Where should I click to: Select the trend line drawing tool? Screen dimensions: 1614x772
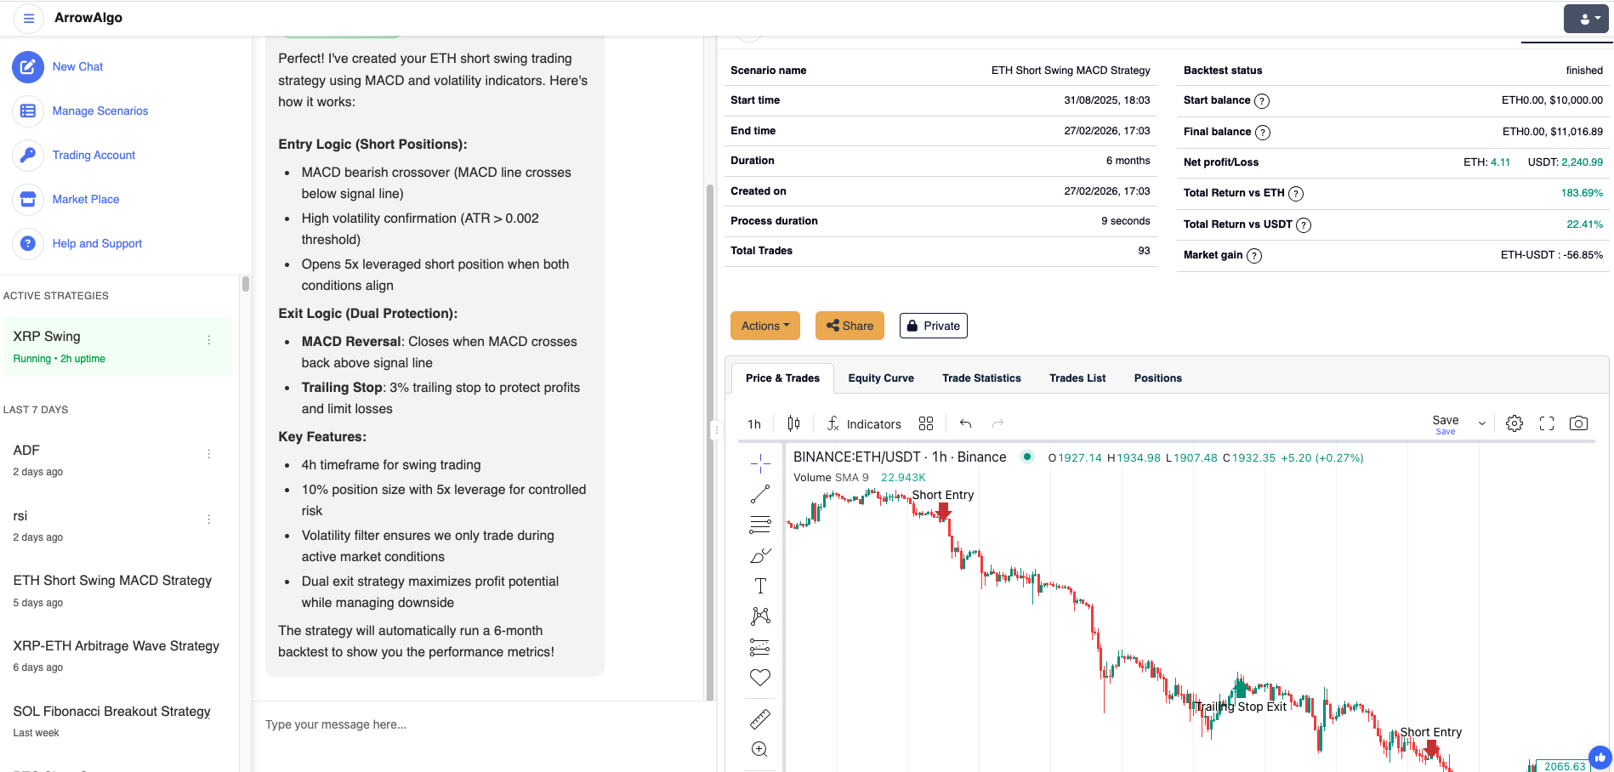759,493
